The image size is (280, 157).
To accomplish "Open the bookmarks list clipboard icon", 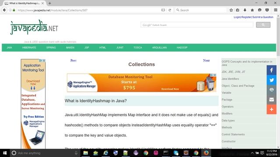I will 238,10.
